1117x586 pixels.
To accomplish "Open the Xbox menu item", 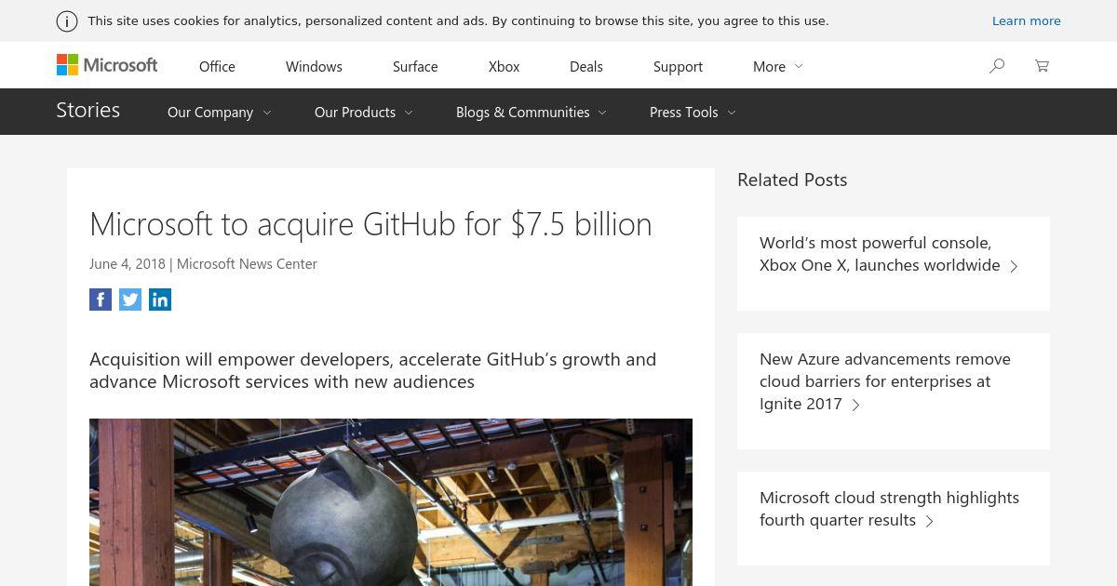I will 504,66.
